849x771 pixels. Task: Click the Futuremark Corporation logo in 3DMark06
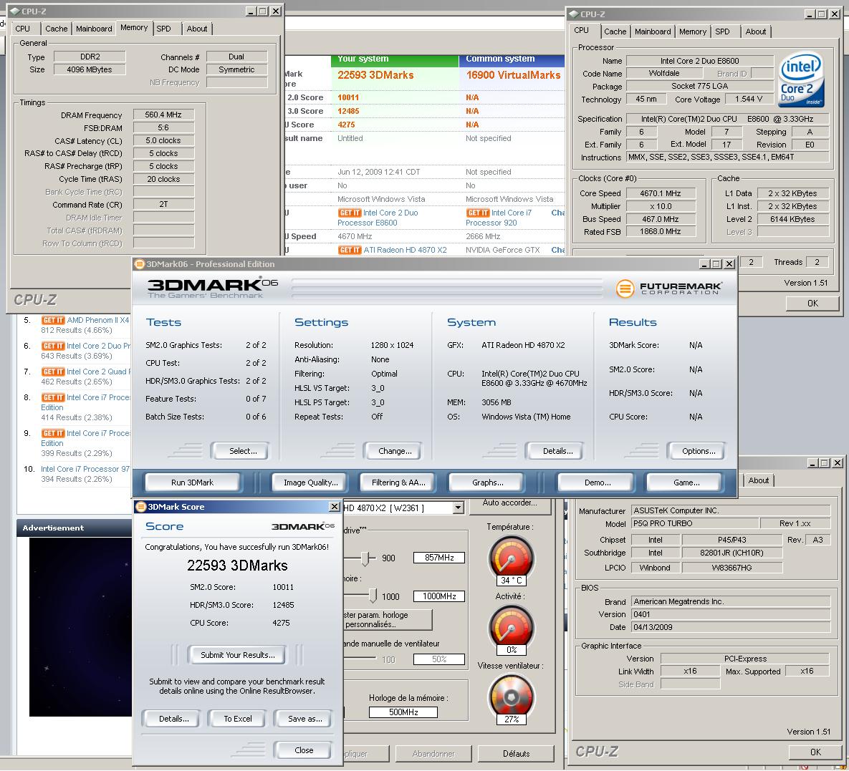[668, 288]
